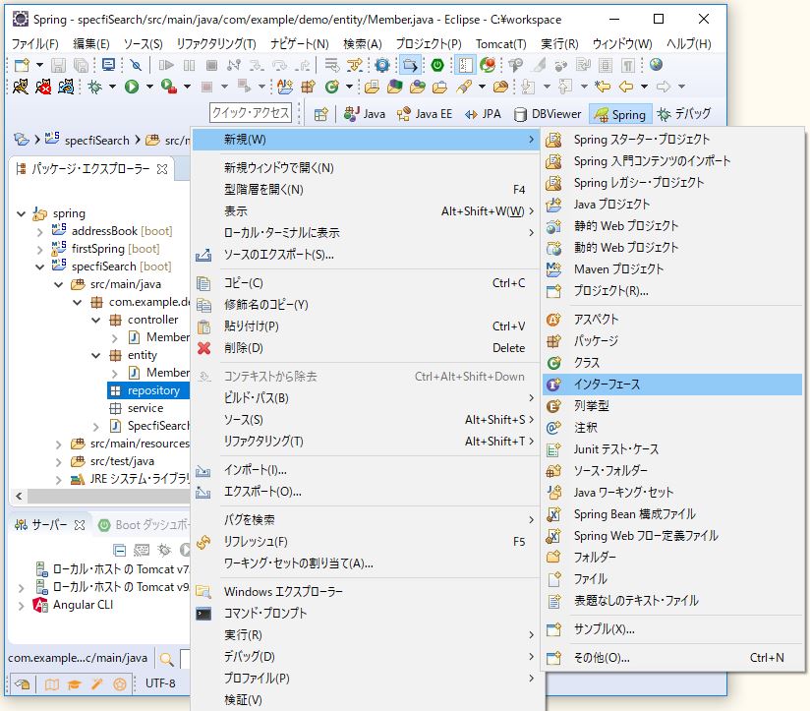Click the specfiSearch breadcrumb link

96,140
